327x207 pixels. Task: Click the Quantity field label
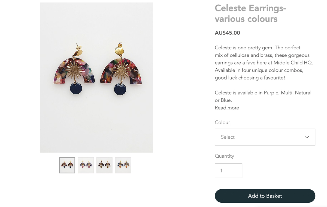pyautogui.click(x=224, y=156)
